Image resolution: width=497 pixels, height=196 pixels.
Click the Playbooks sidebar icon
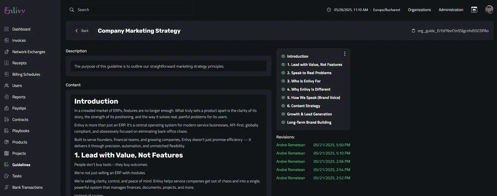pos(7,131)
